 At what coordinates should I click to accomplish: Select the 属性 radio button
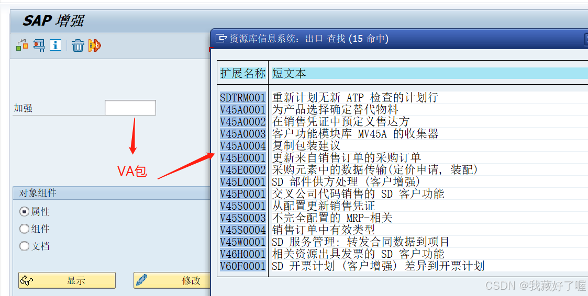(25, 212)
